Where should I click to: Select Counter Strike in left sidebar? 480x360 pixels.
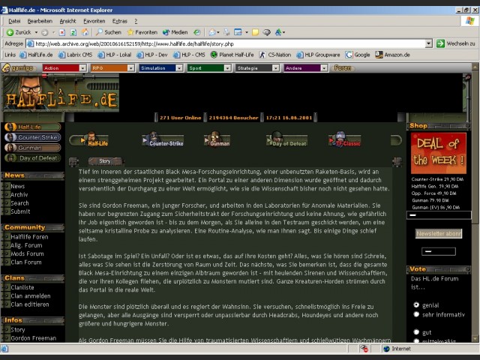(33, 137)
